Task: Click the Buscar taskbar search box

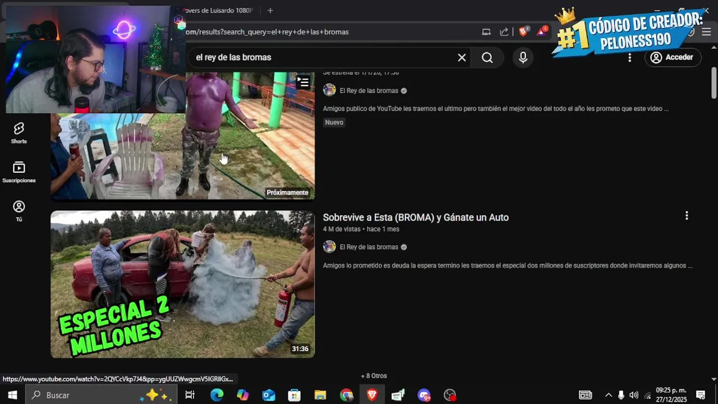Action: (x=102, y=395)
